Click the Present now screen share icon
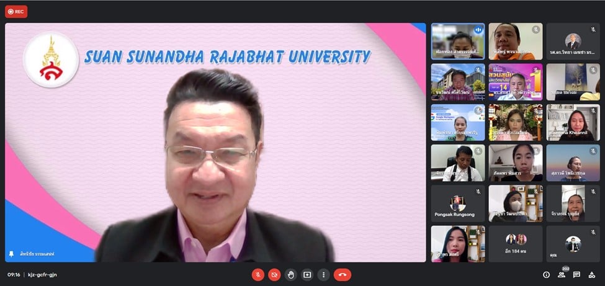Viewport: 605px width, 286px height. pos(307,274)
